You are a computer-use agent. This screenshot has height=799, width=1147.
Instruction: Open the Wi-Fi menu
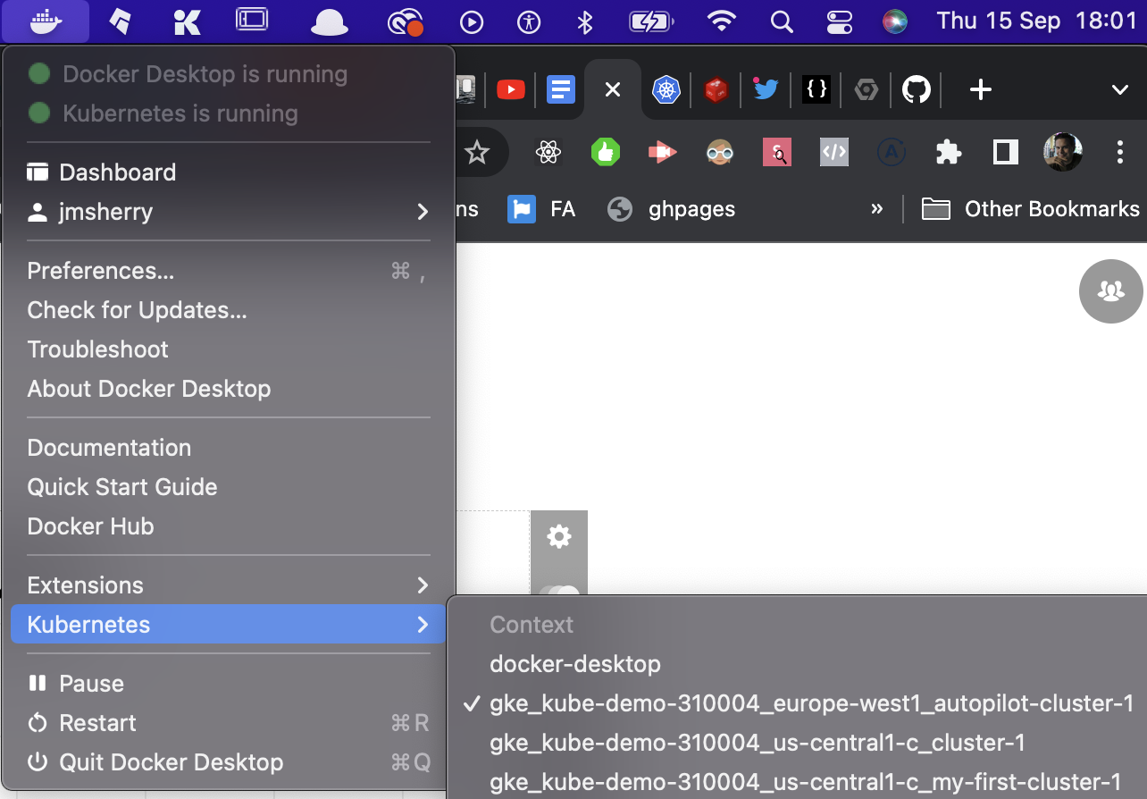[x=722, y=21]
